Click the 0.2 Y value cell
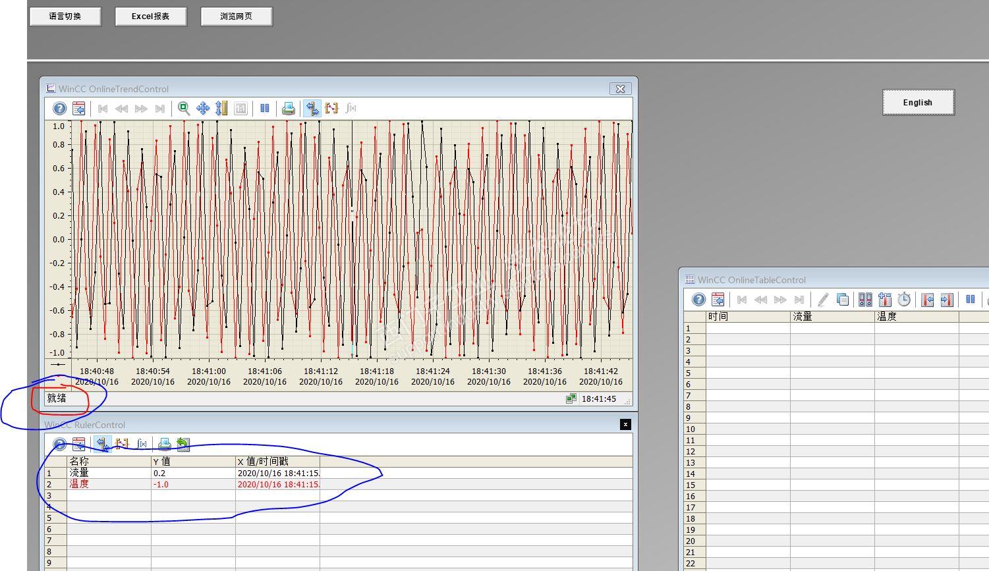The width and height of the screenshot is (989, 571). tap(193, 473)
